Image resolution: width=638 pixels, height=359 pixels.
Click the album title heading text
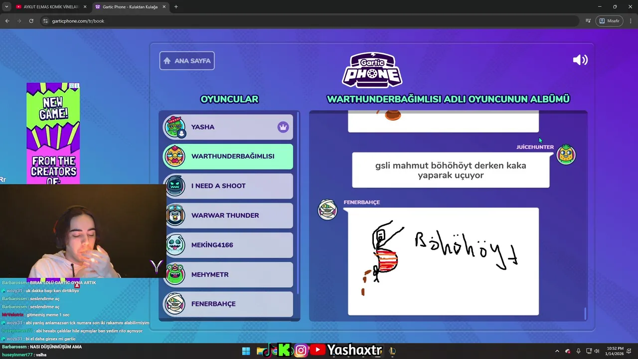click(448, 99)
